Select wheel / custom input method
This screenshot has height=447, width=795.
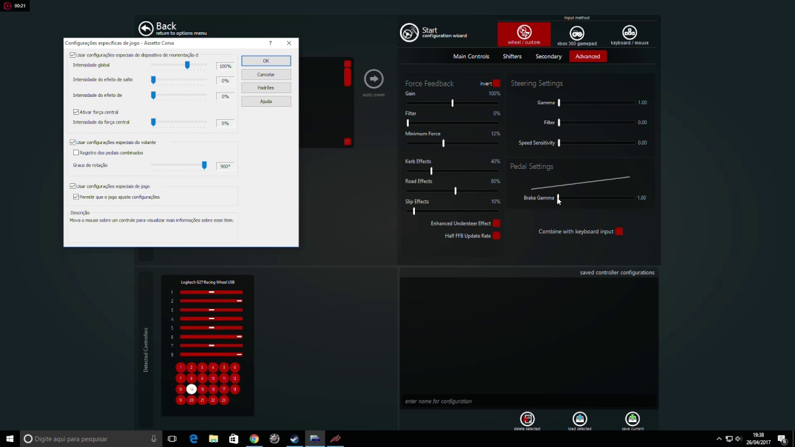524,34
